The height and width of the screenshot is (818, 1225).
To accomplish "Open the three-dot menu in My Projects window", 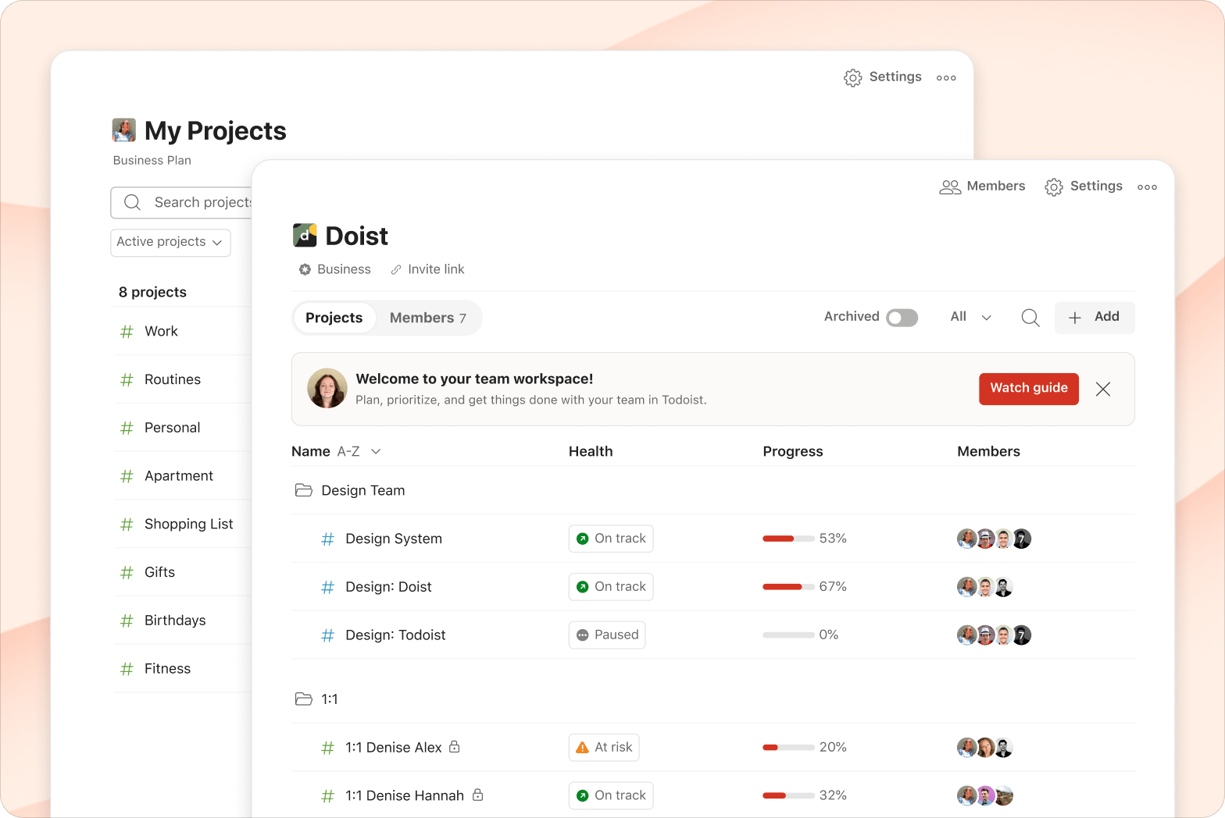I will pos(946,77).
